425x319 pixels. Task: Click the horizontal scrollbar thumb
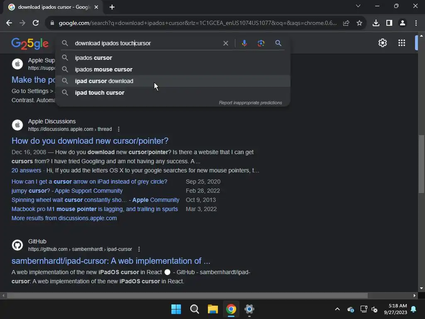coord(187,295)
